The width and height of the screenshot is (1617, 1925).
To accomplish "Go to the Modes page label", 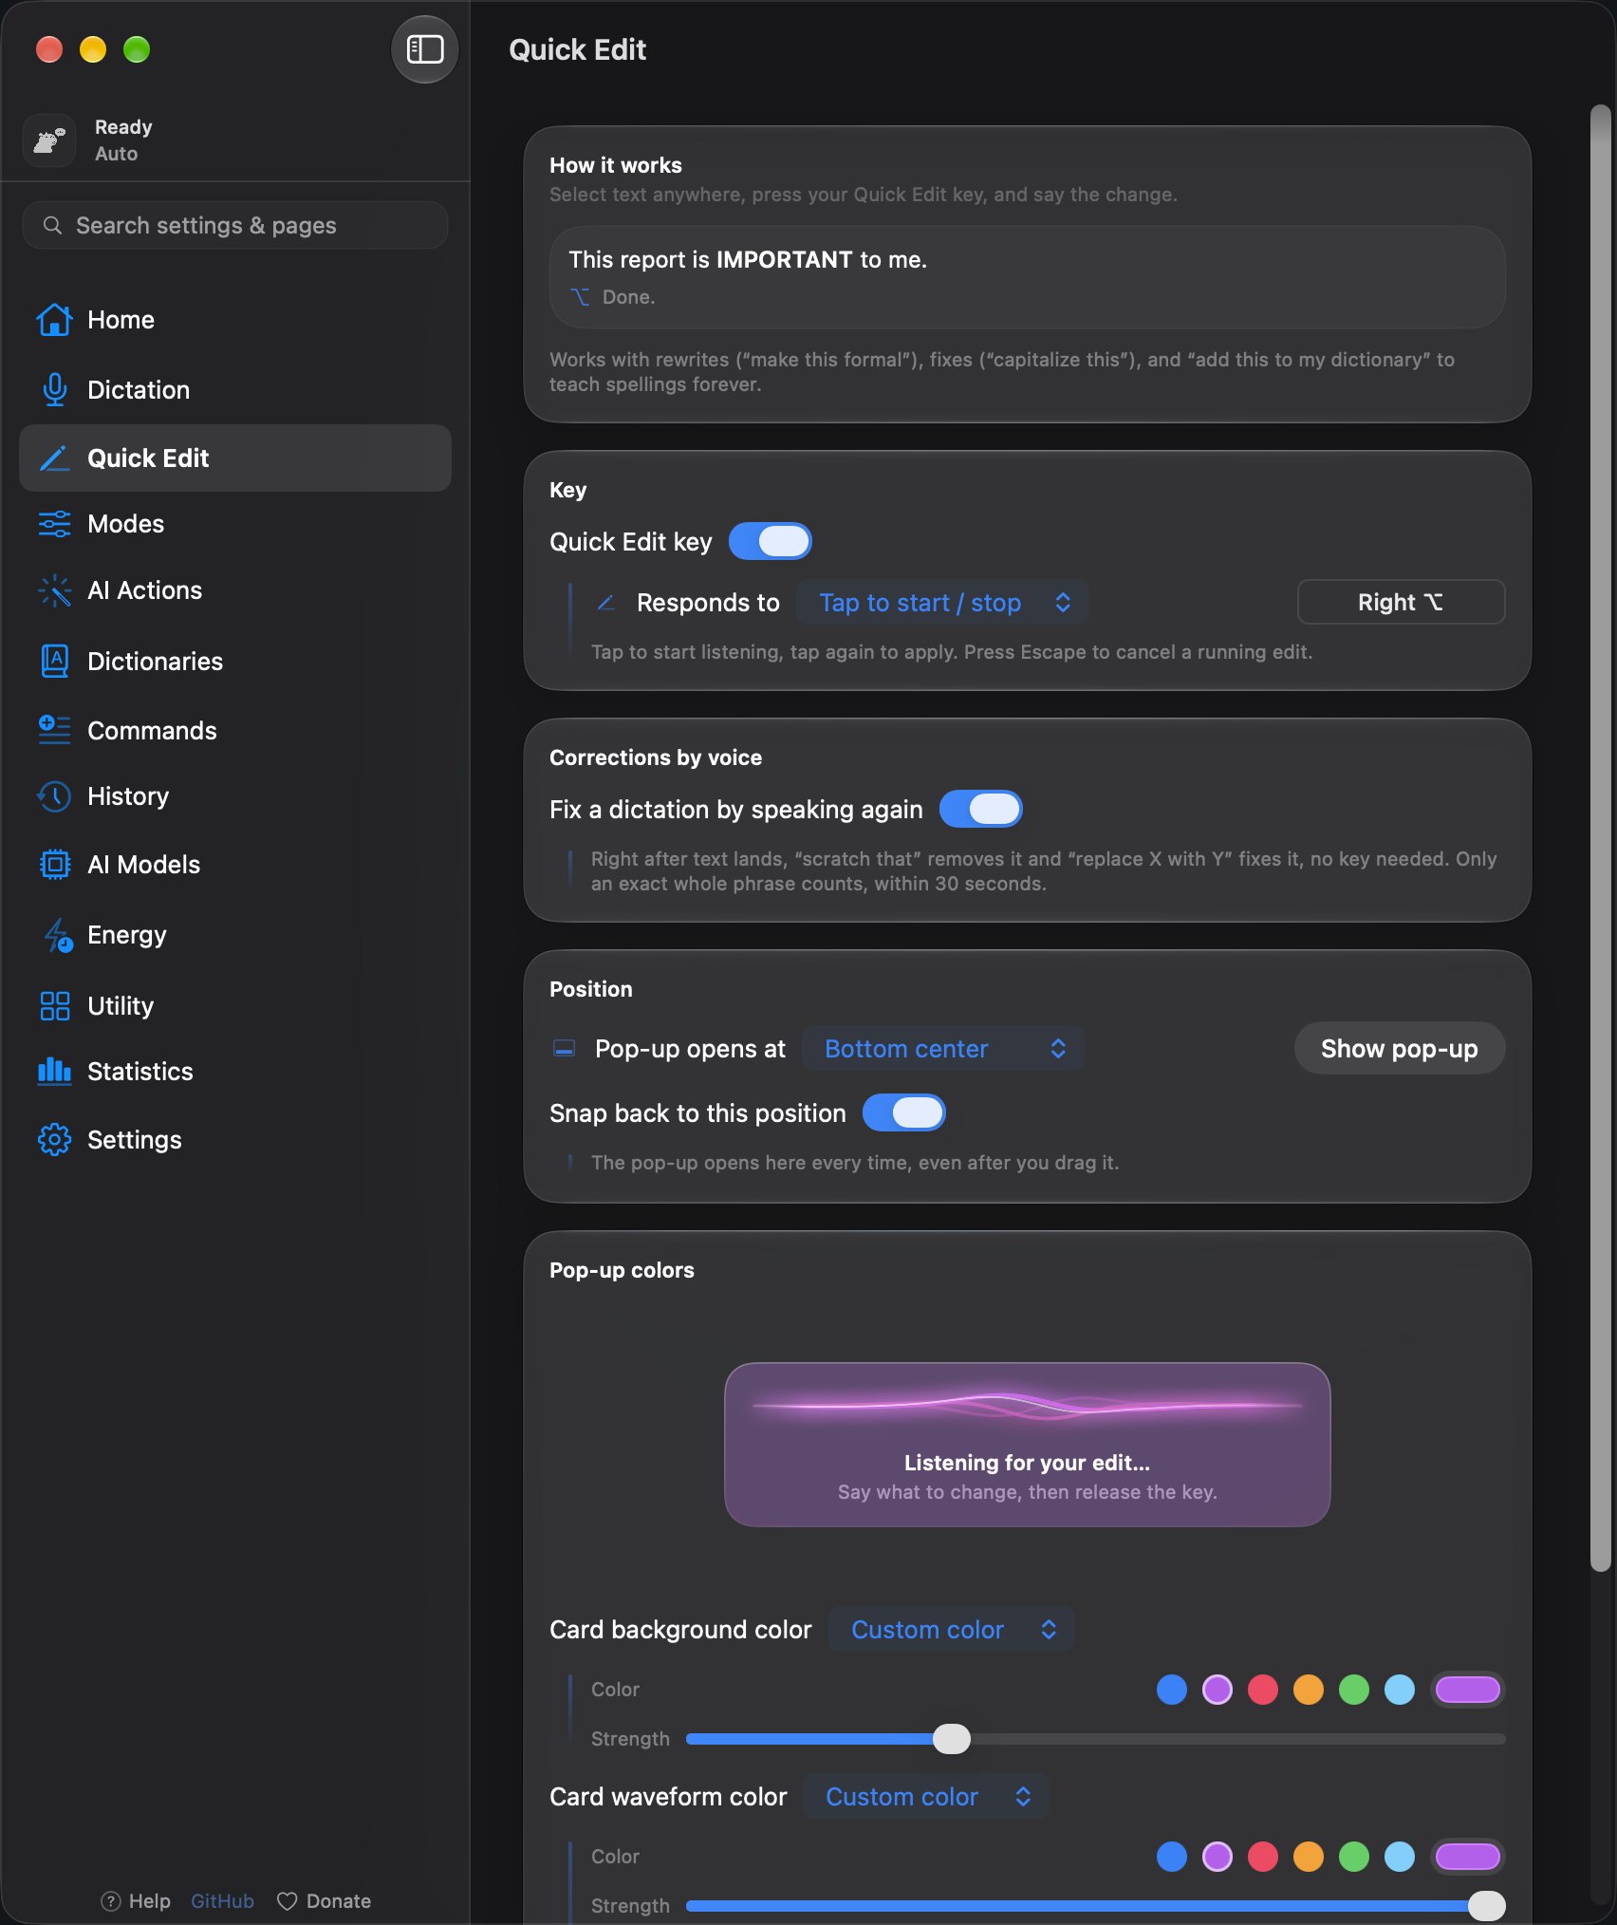I will tap(125, 524).
